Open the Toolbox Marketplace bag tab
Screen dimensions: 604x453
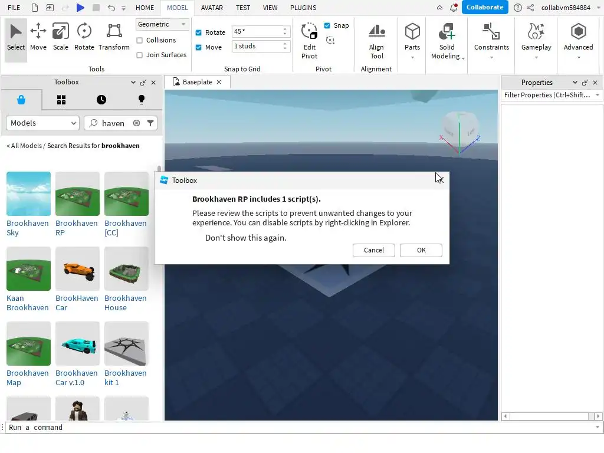click(x=21, y=100)
